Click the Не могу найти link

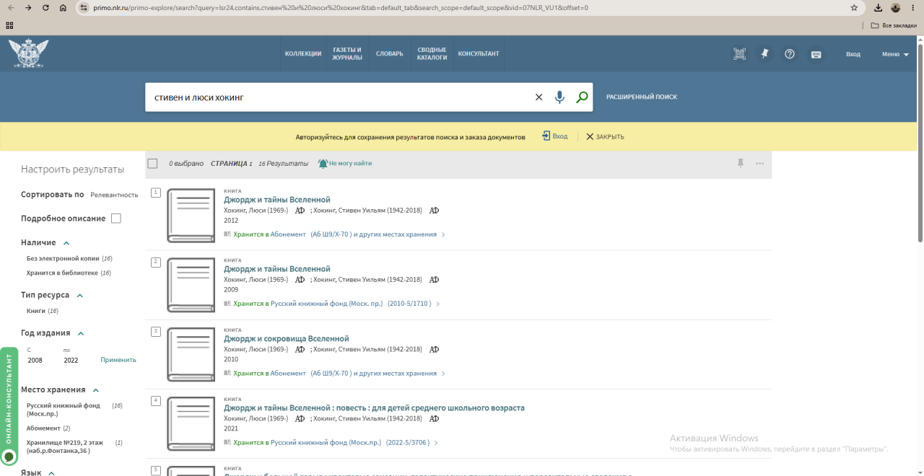(350, 164)
